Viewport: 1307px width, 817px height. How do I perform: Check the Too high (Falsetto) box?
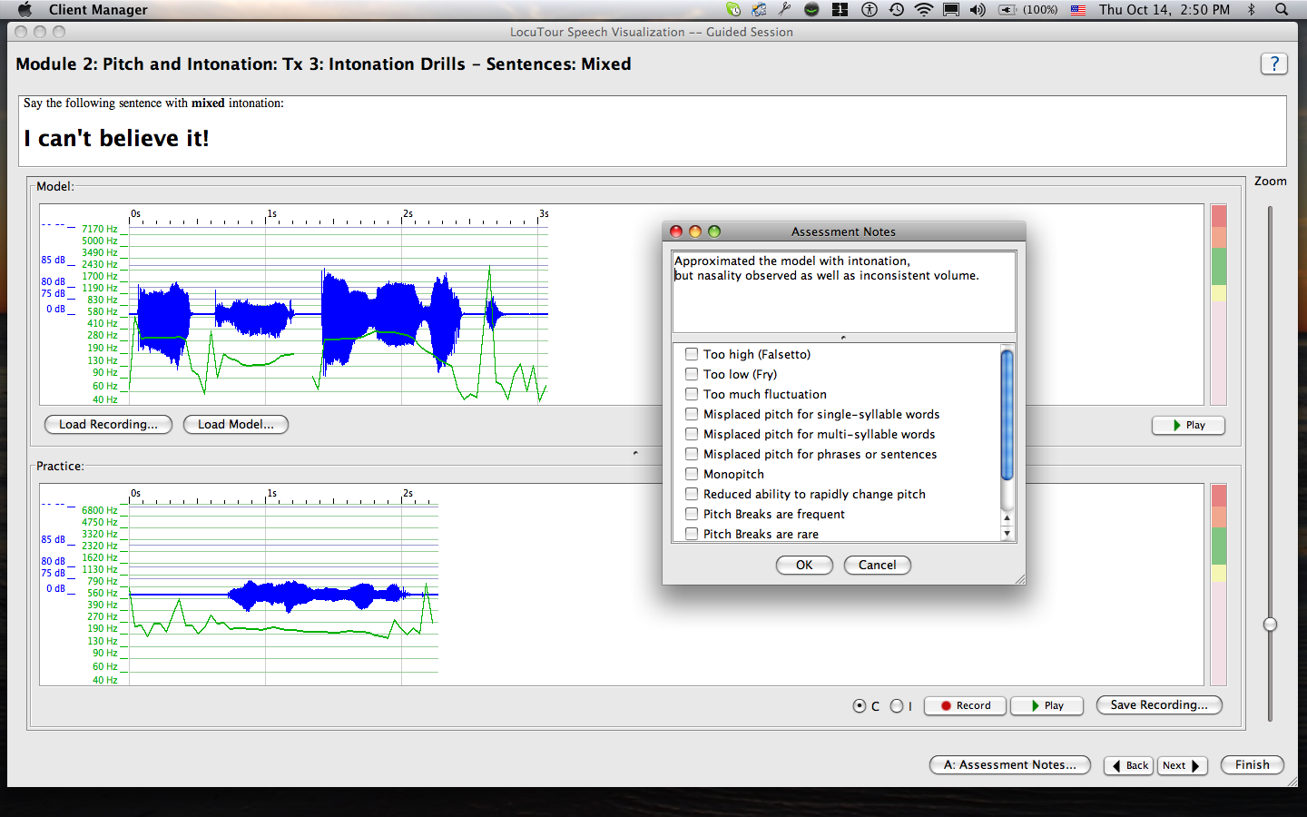(692, 354)
